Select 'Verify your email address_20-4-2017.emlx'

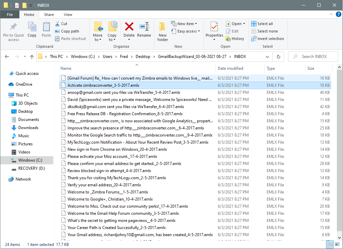point(195,185)
